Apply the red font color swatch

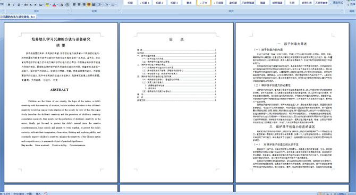point(54,5)
